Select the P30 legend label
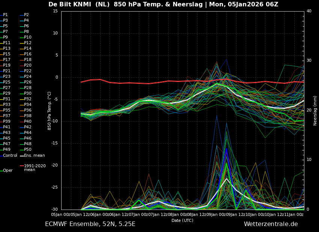This screenshot has width=319, height=232. [x=28, y=93]
